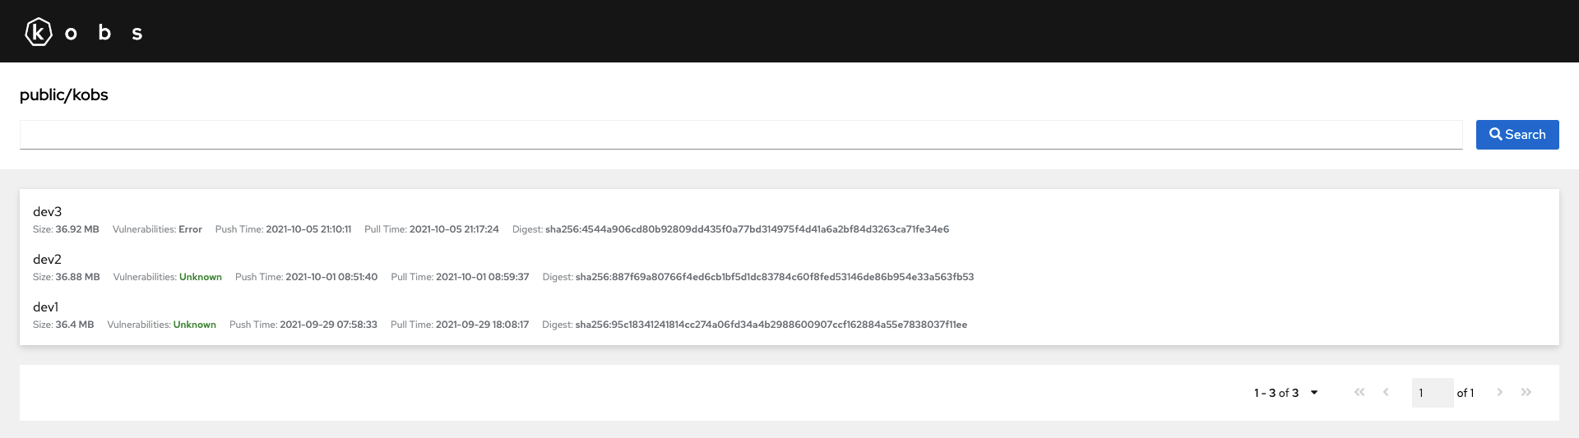Click the dev3 sha256 digest text
Screen dimensions: 1579x438
click(747, 229)
